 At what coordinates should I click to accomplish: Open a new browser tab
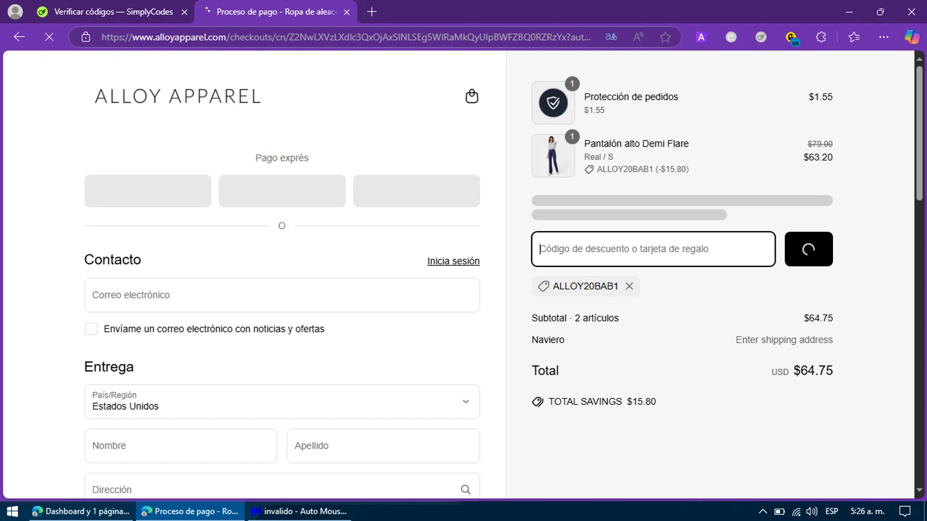[371, 12]
